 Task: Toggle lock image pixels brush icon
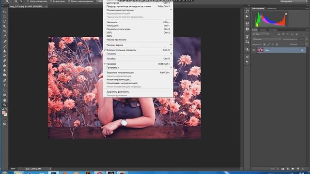pos(268,44)
